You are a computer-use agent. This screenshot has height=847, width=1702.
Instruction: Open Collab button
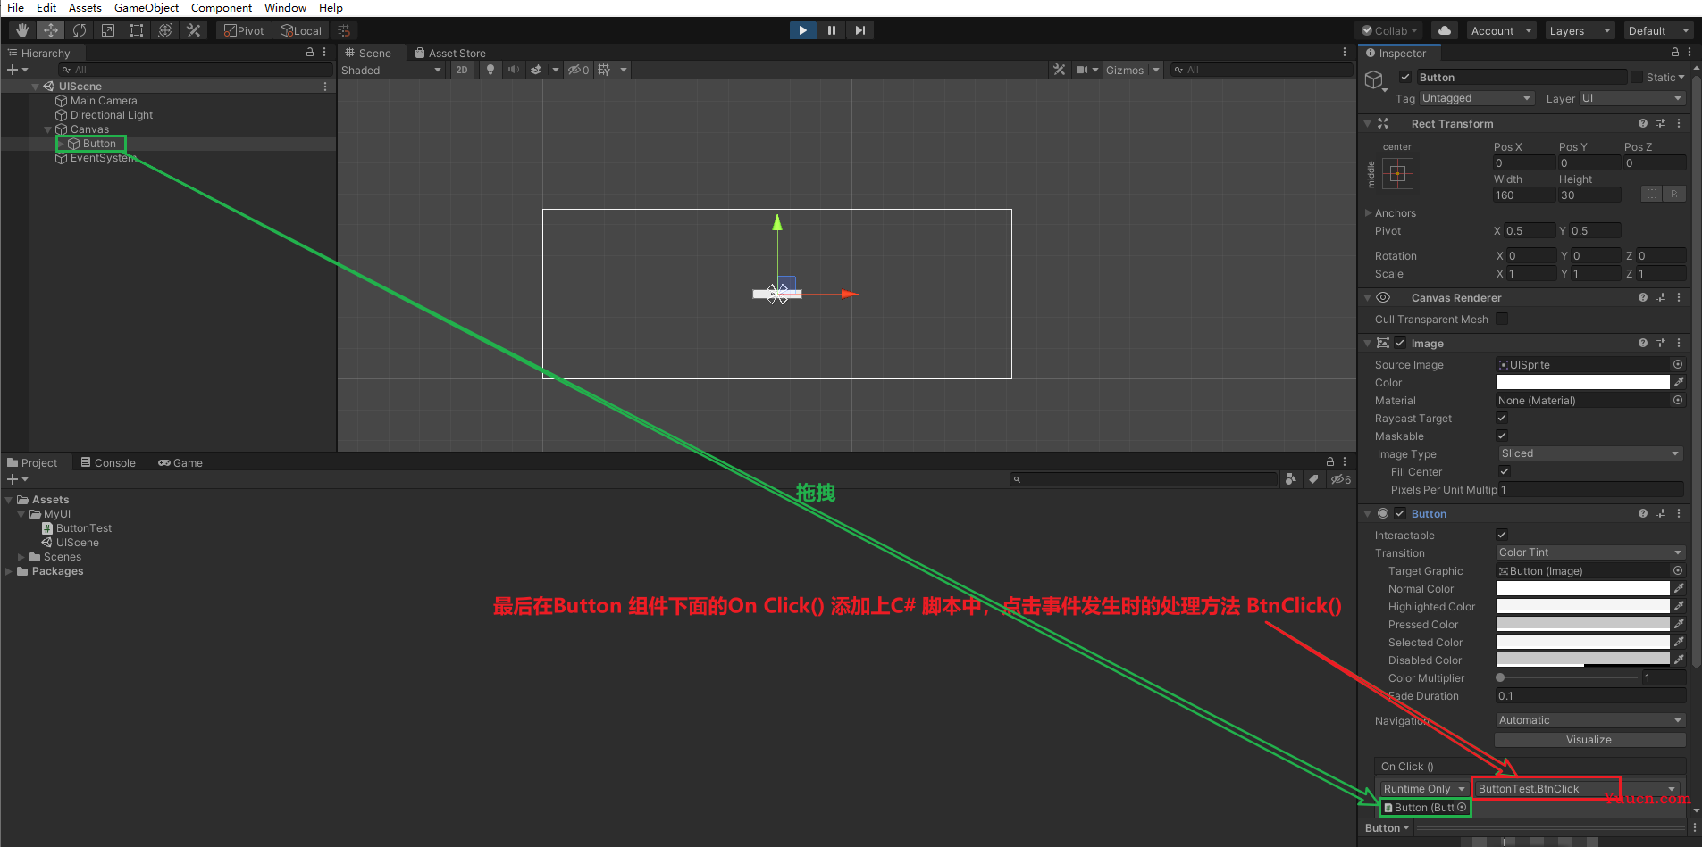click(x=1390, y=30)
